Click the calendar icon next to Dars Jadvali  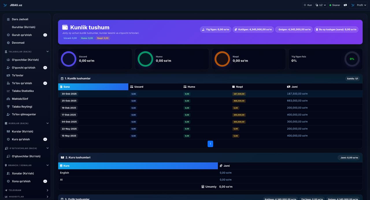coord(8,19)
